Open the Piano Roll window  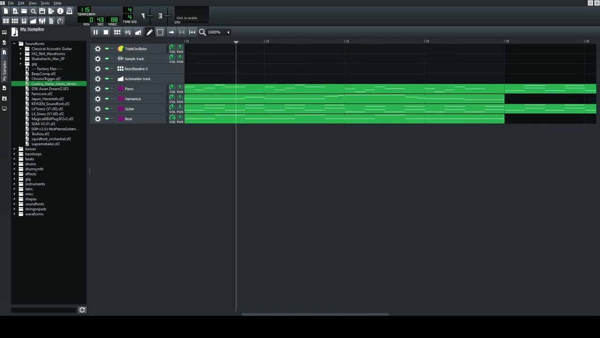(24, 21)
